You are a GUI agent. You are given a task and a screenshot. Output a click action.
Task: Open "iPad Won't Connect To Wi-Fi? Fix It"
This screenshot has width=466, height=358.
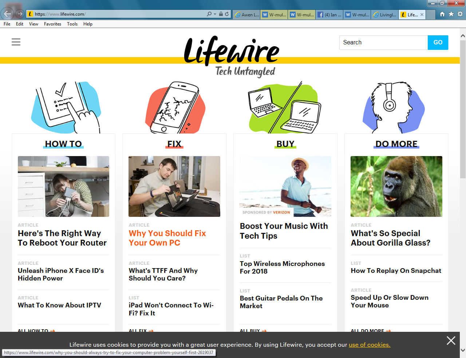click(171, 309)
